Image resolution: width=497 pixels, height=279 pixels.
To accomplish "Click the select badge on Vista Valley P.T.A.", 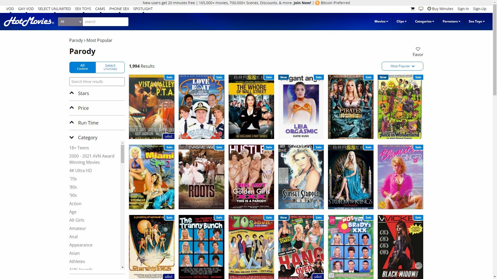I will coord(169,136).
